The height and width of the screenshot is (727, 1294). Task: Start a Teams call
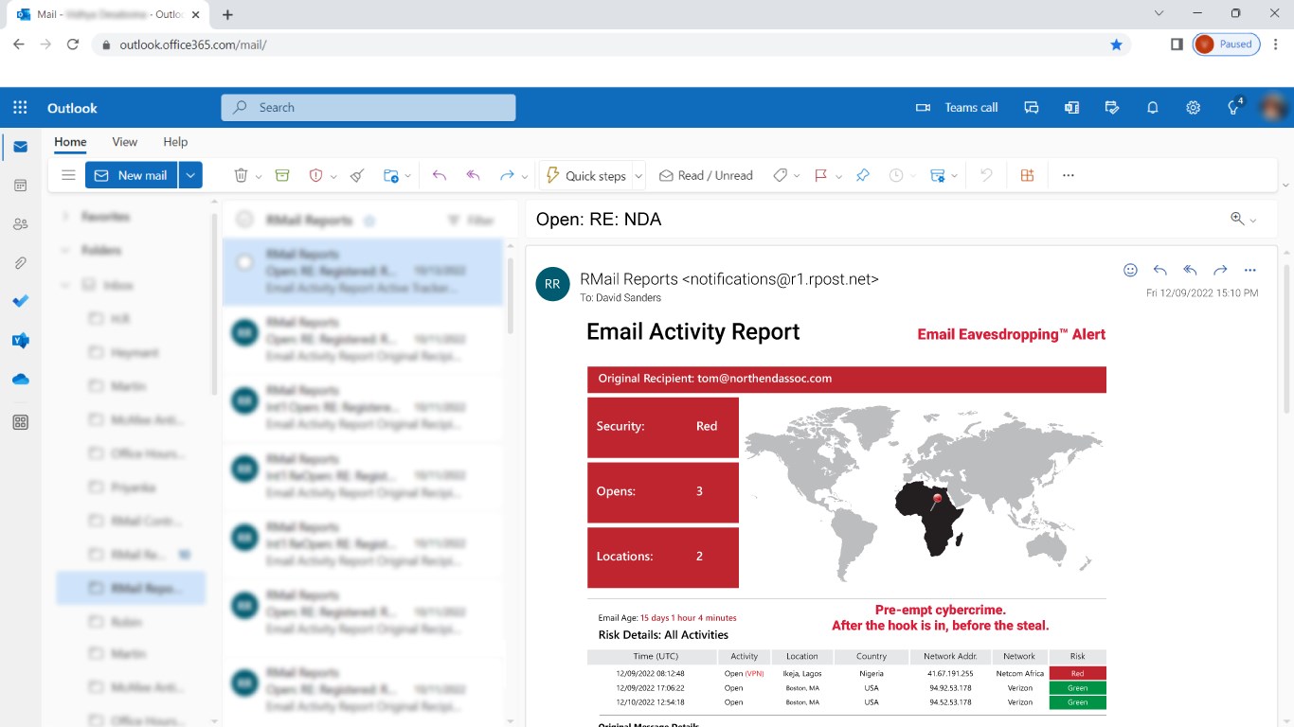coord(957,108)
